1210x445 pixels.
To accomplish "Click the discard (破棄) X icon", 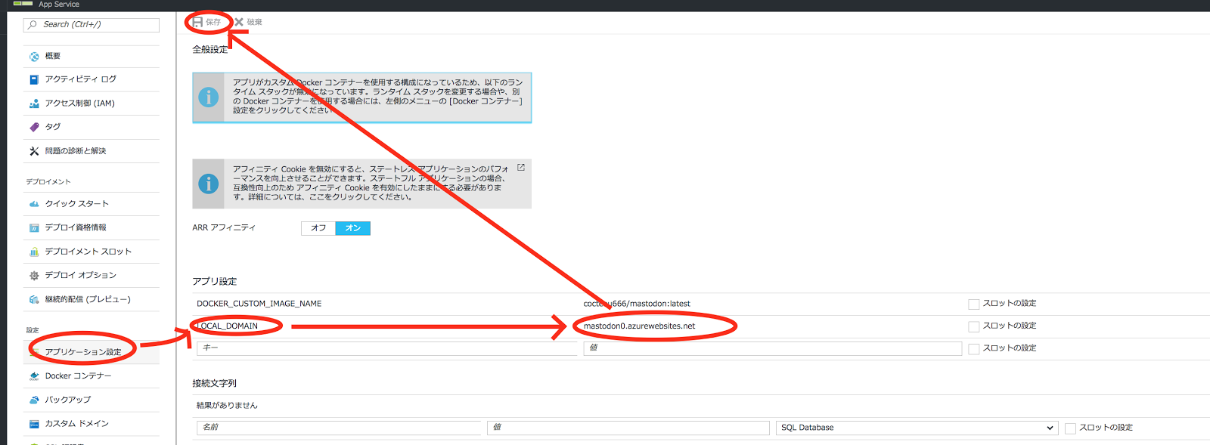I will point(239,22).
